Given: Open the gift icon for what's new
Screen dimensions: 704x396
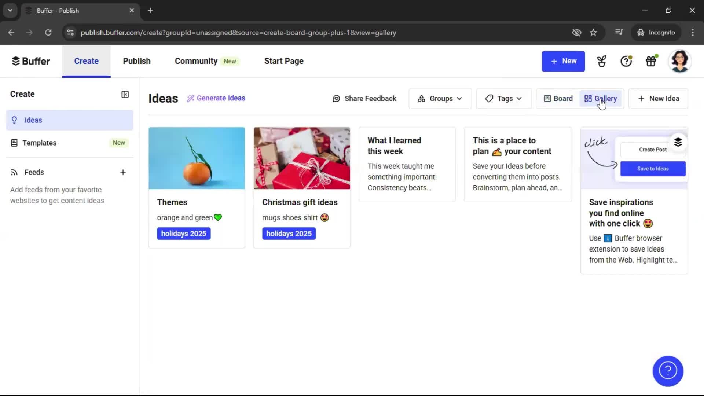Looking at the screenshot, I should (x=651, y=61).
